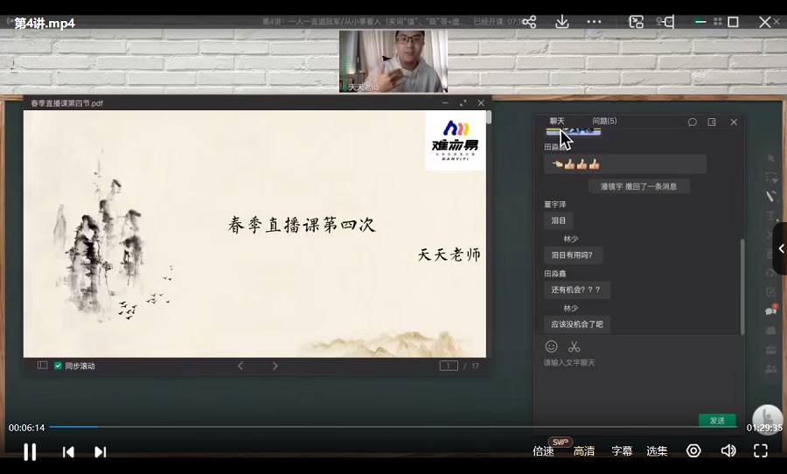Switch to the 聊天 chat tab
787x474 pixels.
[x=557, y=121]
